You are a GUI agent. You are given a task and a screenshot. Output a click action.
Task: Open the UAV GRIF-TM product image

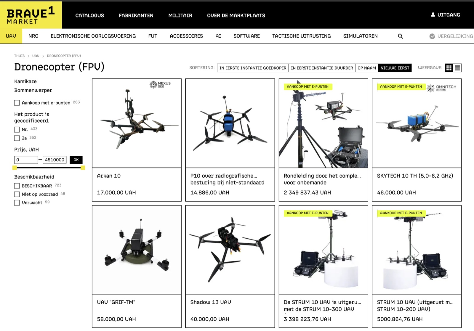pyautogui.click(x=137, y=250)
